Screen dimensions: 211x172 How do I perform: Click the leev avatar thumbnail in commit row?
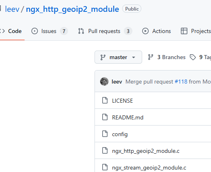pos(104,82)
